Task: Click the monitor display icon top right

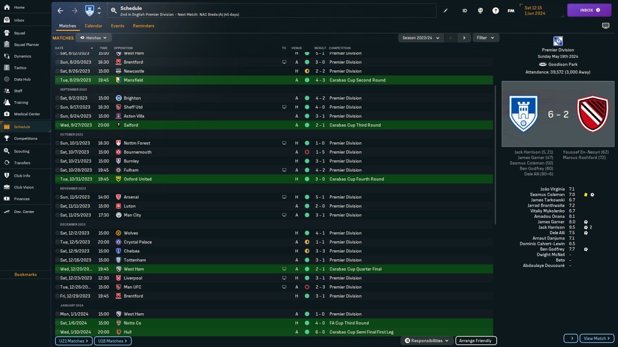Action: point(605,26)
